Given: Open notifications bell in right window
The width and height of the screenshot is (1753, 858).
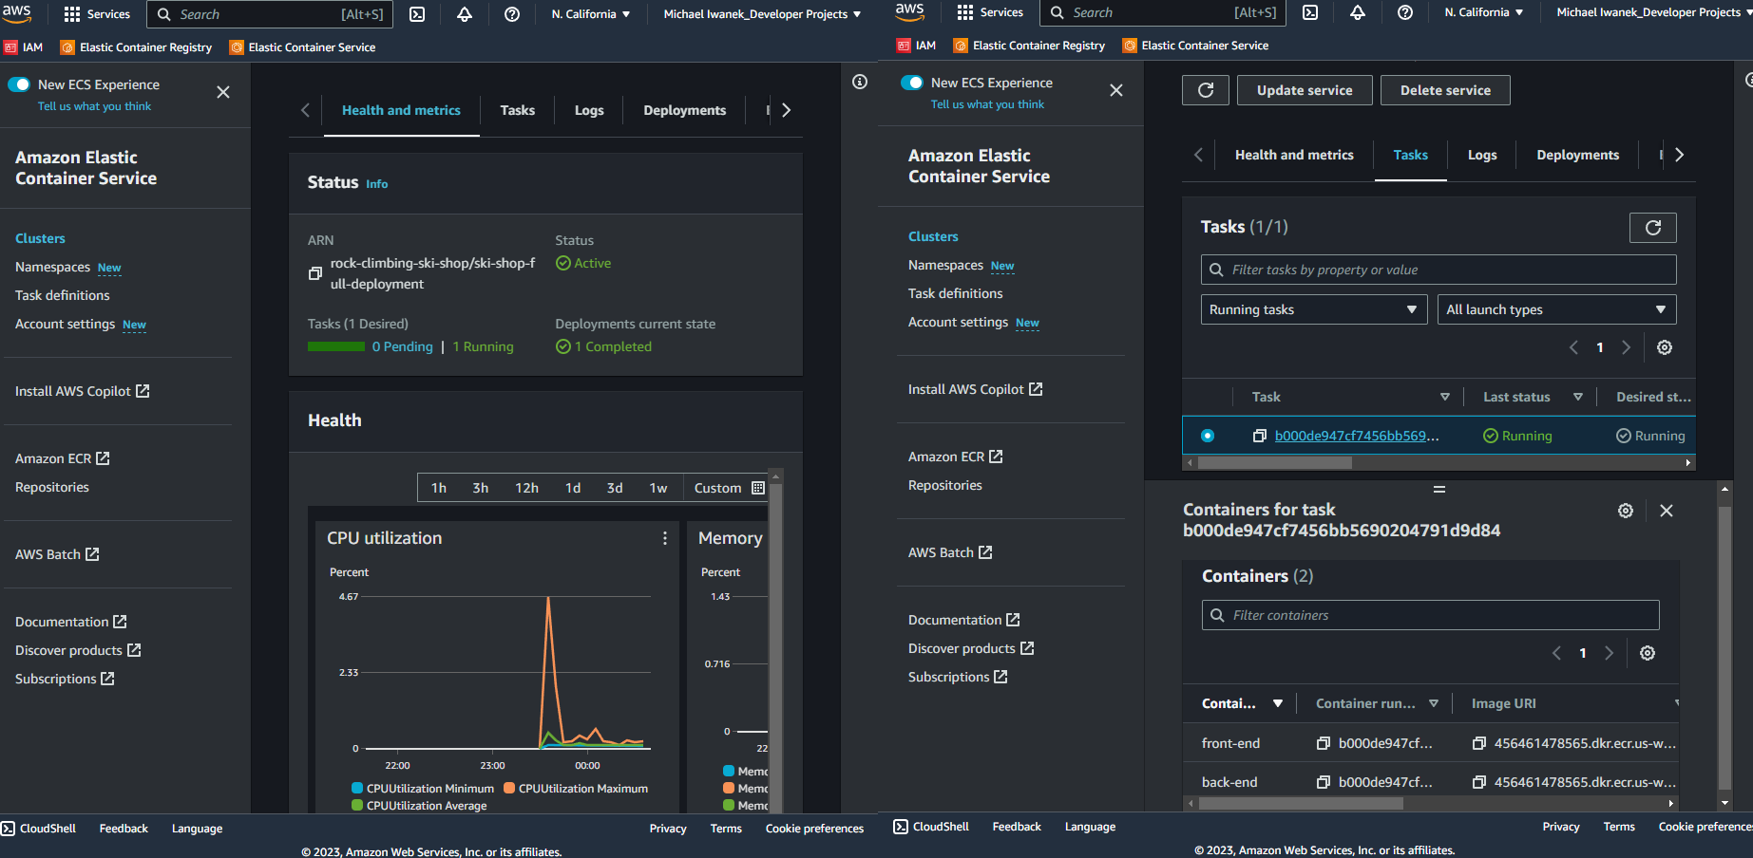Looking at the screenshot, I should 1358,12.
